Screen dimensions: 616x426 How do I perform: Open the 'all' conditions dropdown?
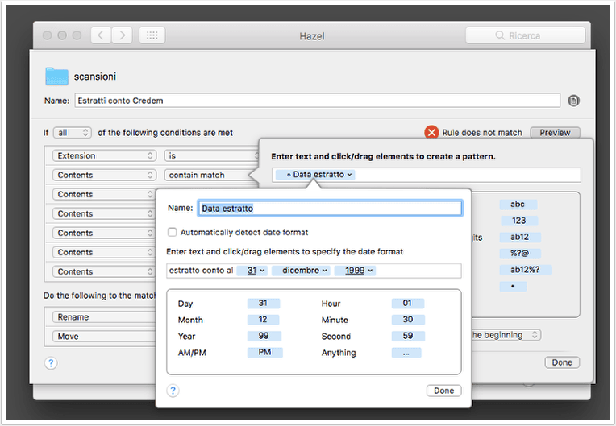coord(73,133)
